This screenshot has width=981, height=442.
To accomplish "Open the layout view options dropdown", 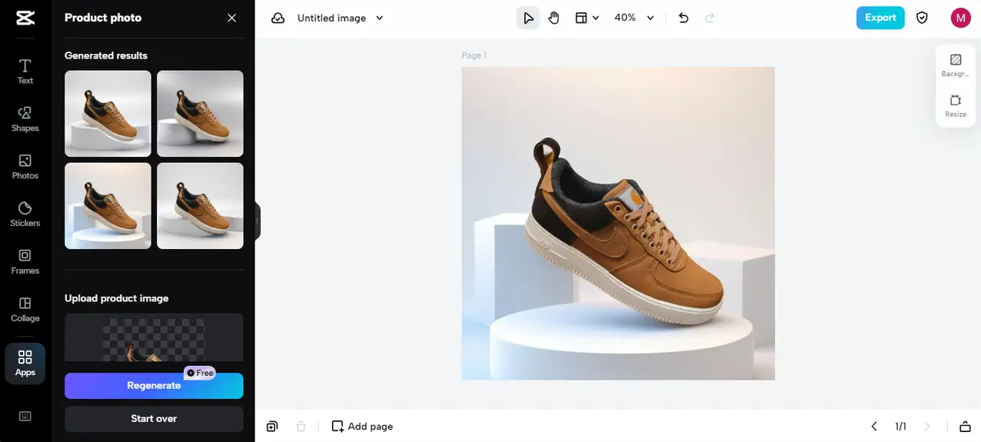I will coord(587,18).
